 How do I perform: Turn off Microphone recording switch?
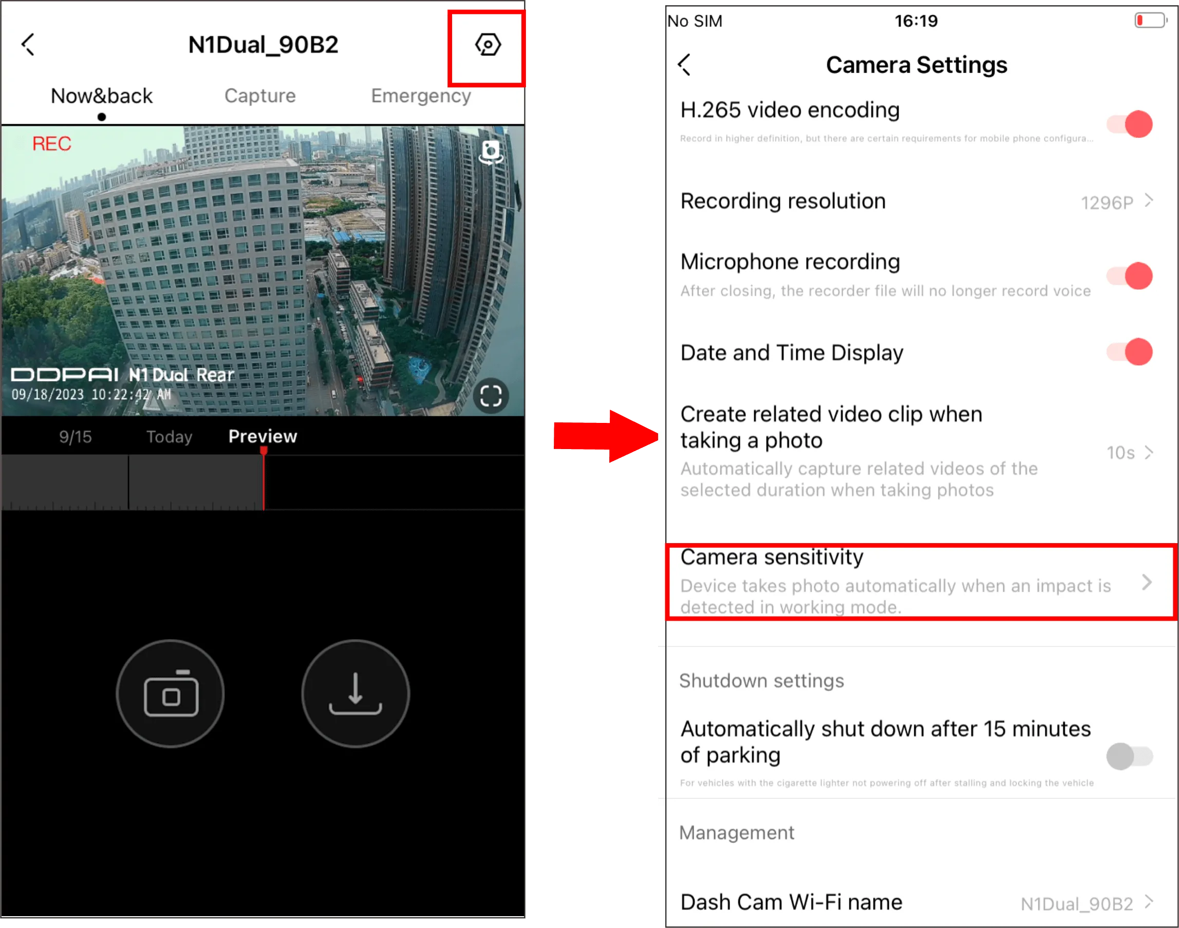[x=1130, y=276]
